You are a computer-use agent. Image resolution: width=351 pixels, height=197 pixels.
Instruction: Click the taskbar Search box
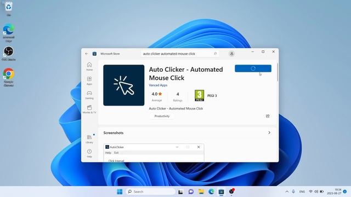(x=151, y=192)
